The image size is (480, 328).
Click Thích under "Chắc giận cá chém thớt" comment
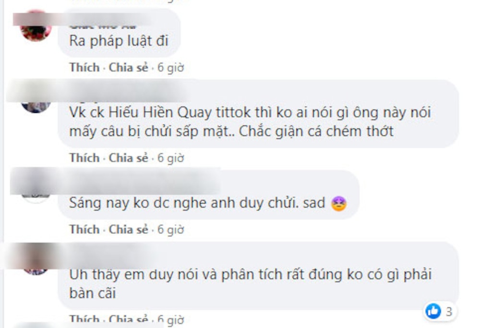[x=84, y=158]
